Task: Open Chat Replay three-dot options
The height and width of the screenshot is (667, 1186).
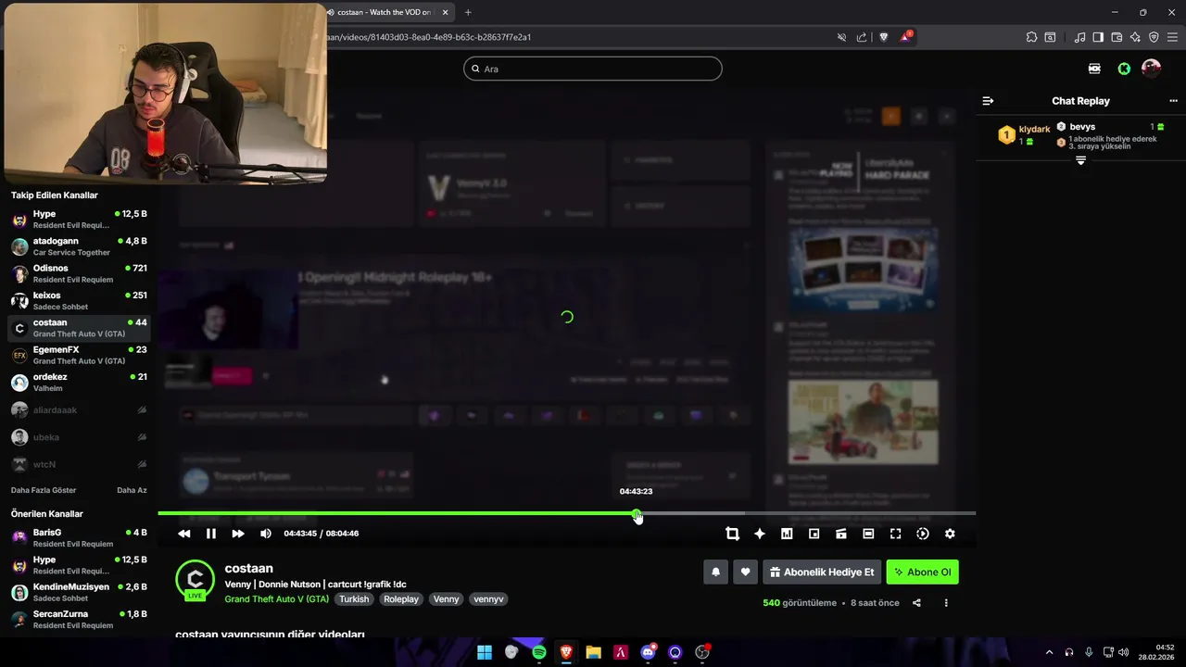Action: (x=1173, y=101)
